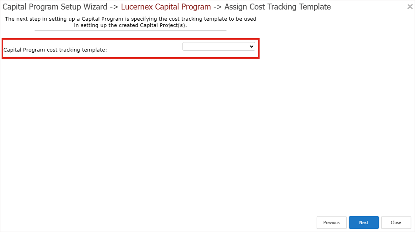
Task: Click the Close button at bottom right
Action: point(396,222)
